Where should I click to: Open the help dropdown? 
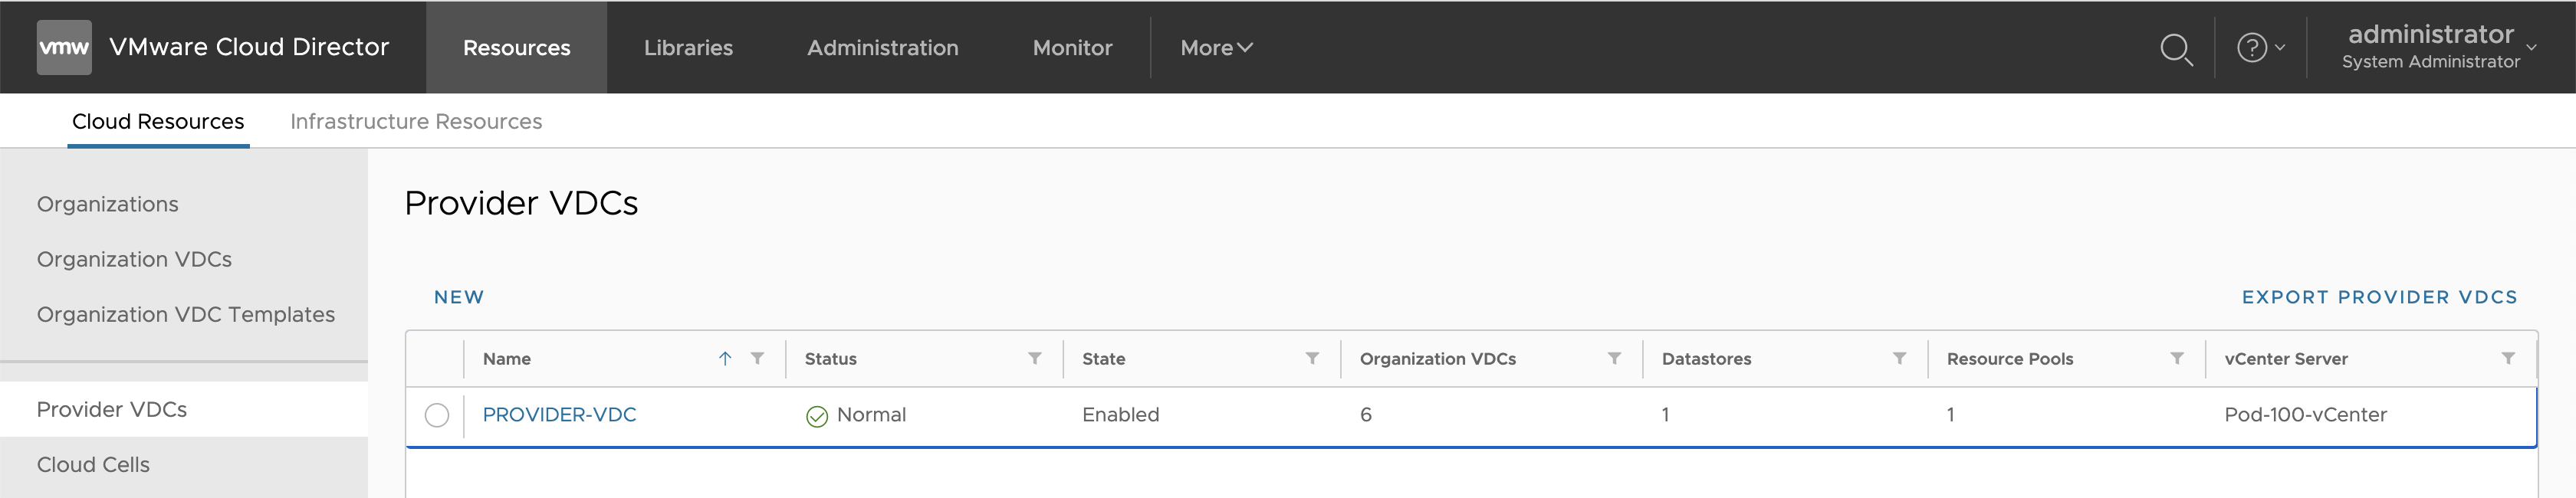2260,48
